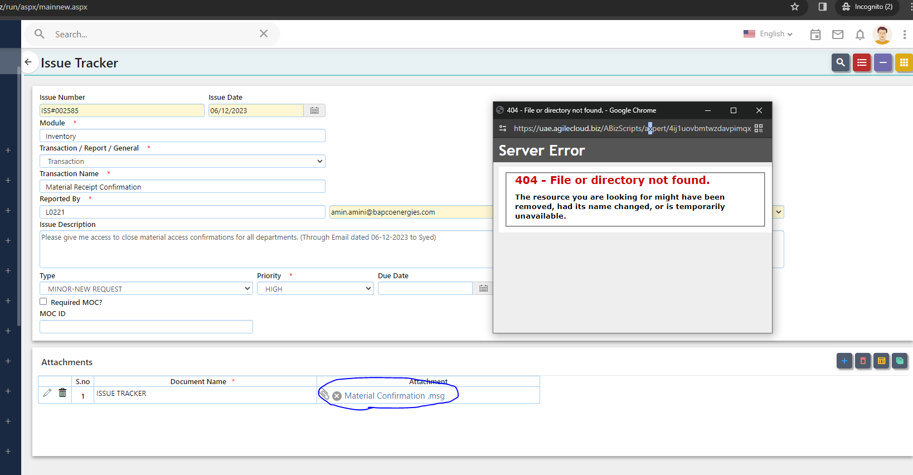913x475 pixels.
Task: Open notifications bell icon
Action: (860, 35)
